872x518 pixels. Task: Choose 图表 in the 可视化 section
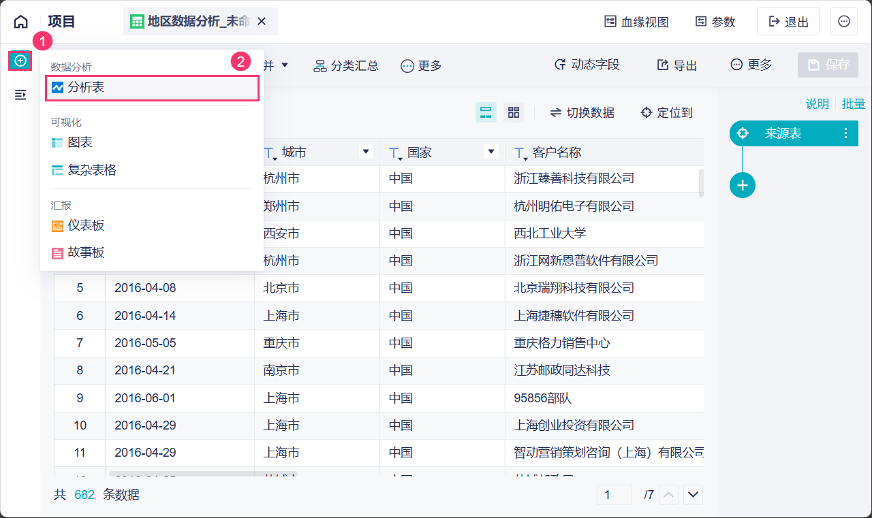tap(152, 143)
